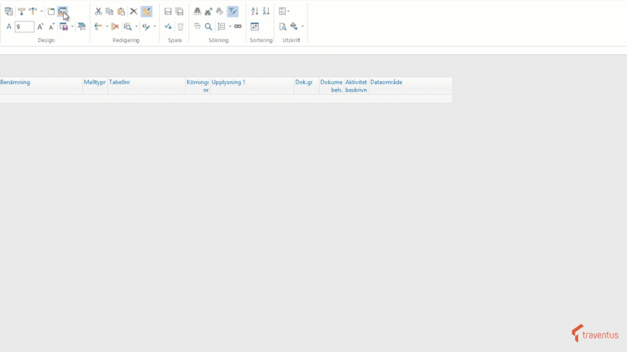Open dropdown beside the printer icon
The width and height of the screenshot is (627, 352).
click(x=303, y=27)
